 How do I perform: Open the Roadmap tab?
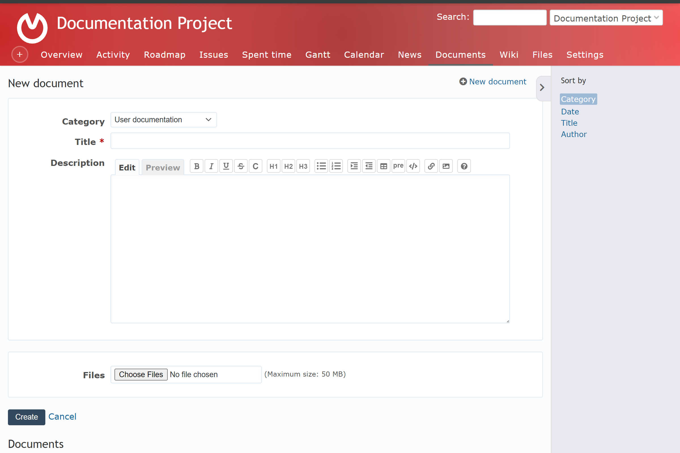[165, 55]
